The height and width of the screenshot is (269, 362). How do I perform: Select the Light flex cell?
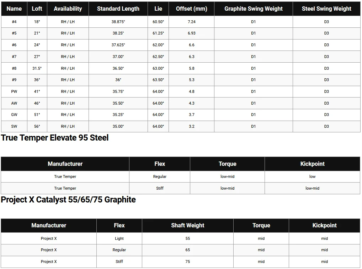[119, 238]
